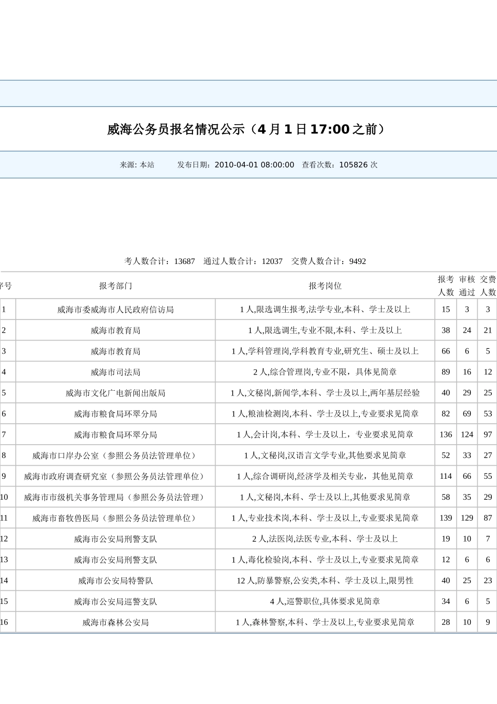Click the 报考部门 column header
This screenshot has width=497, height=704.
pos(116,285)
